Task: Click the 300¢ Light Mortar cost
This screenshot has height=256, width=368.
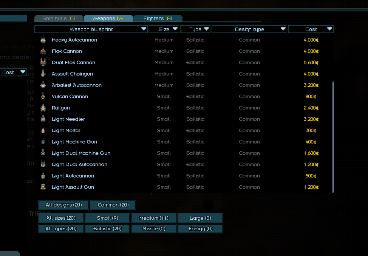Action: coord(311,131)
